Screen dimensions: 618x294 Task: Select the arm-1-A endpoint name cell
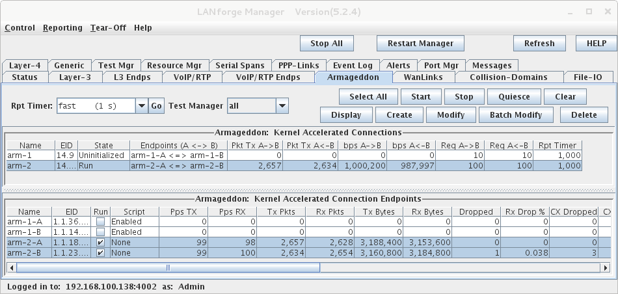point(29,222)
